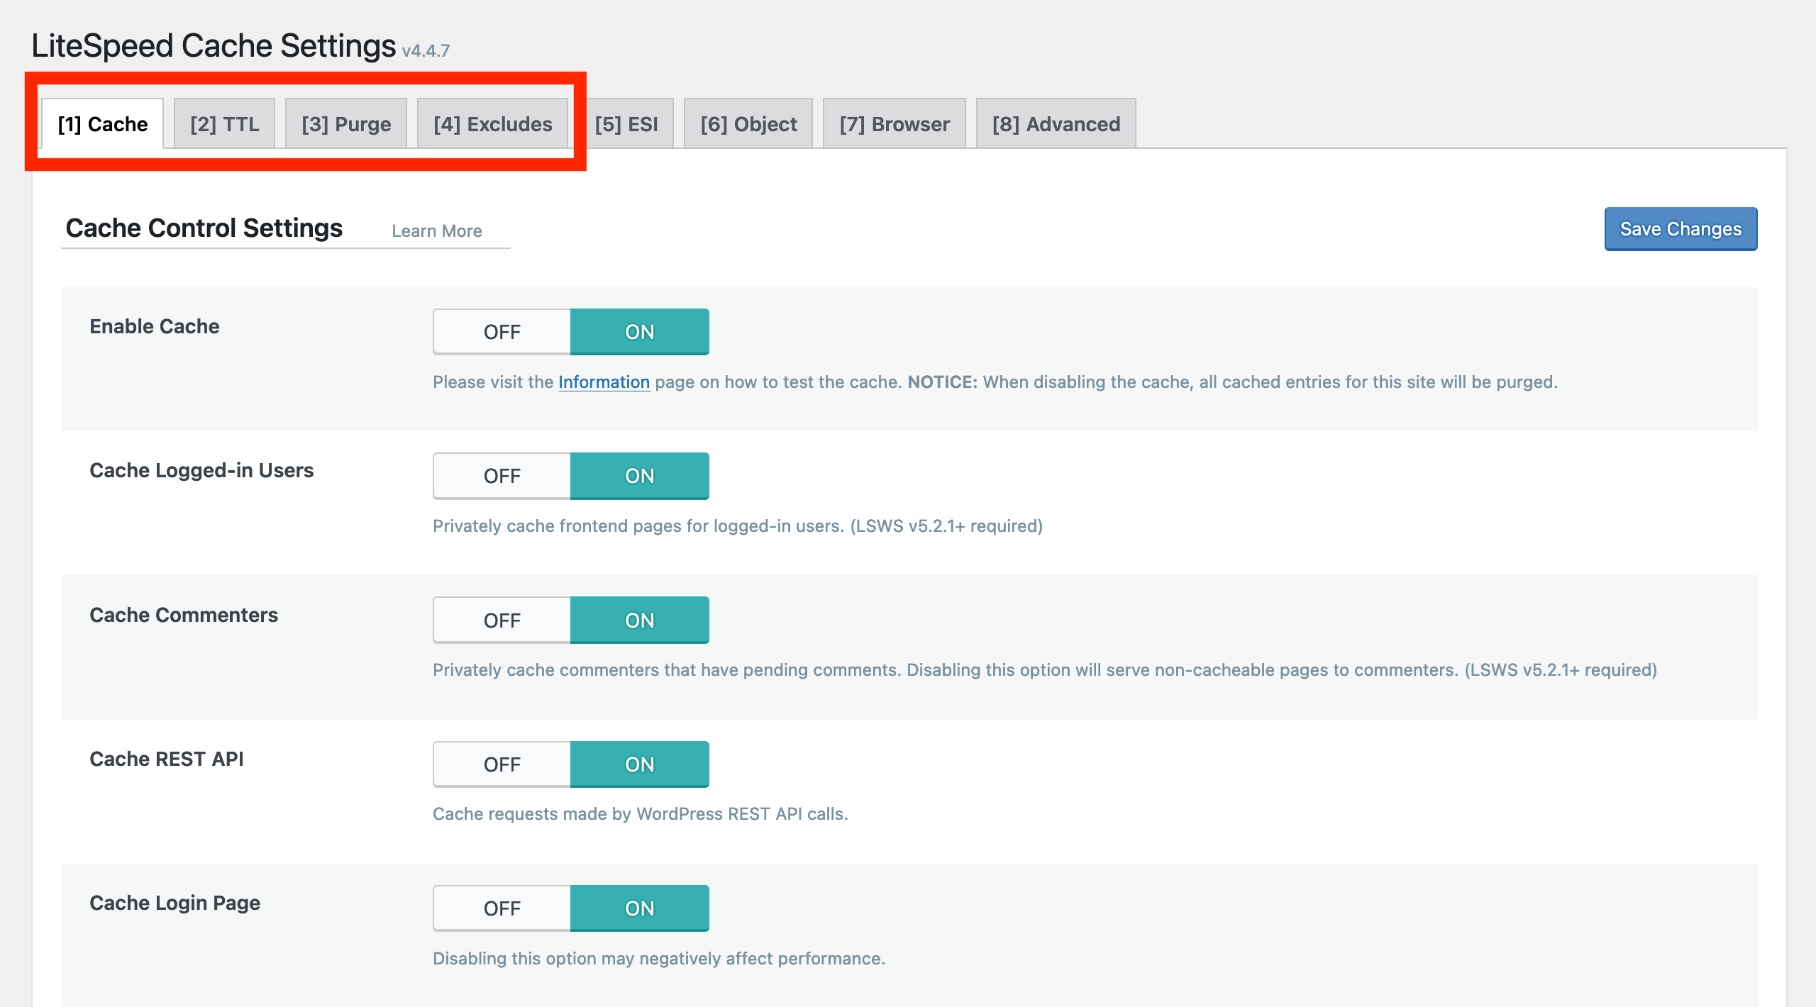Click the Cache Logged-in Users label
Image resolution: width=1816 pixels, height=1007 pixels.
click(201, 470)
